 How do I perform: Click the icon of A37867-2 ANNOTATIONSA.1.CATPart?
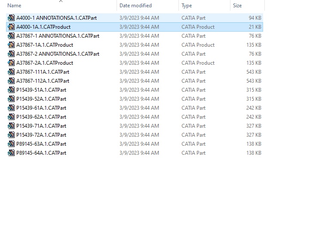(11, 54)
